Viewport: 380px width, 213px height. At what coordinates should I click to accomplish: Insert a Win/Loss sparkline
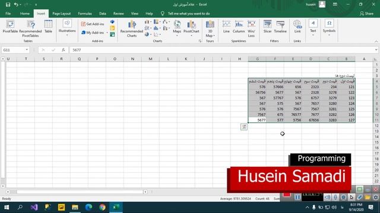[x=251, y=28]
